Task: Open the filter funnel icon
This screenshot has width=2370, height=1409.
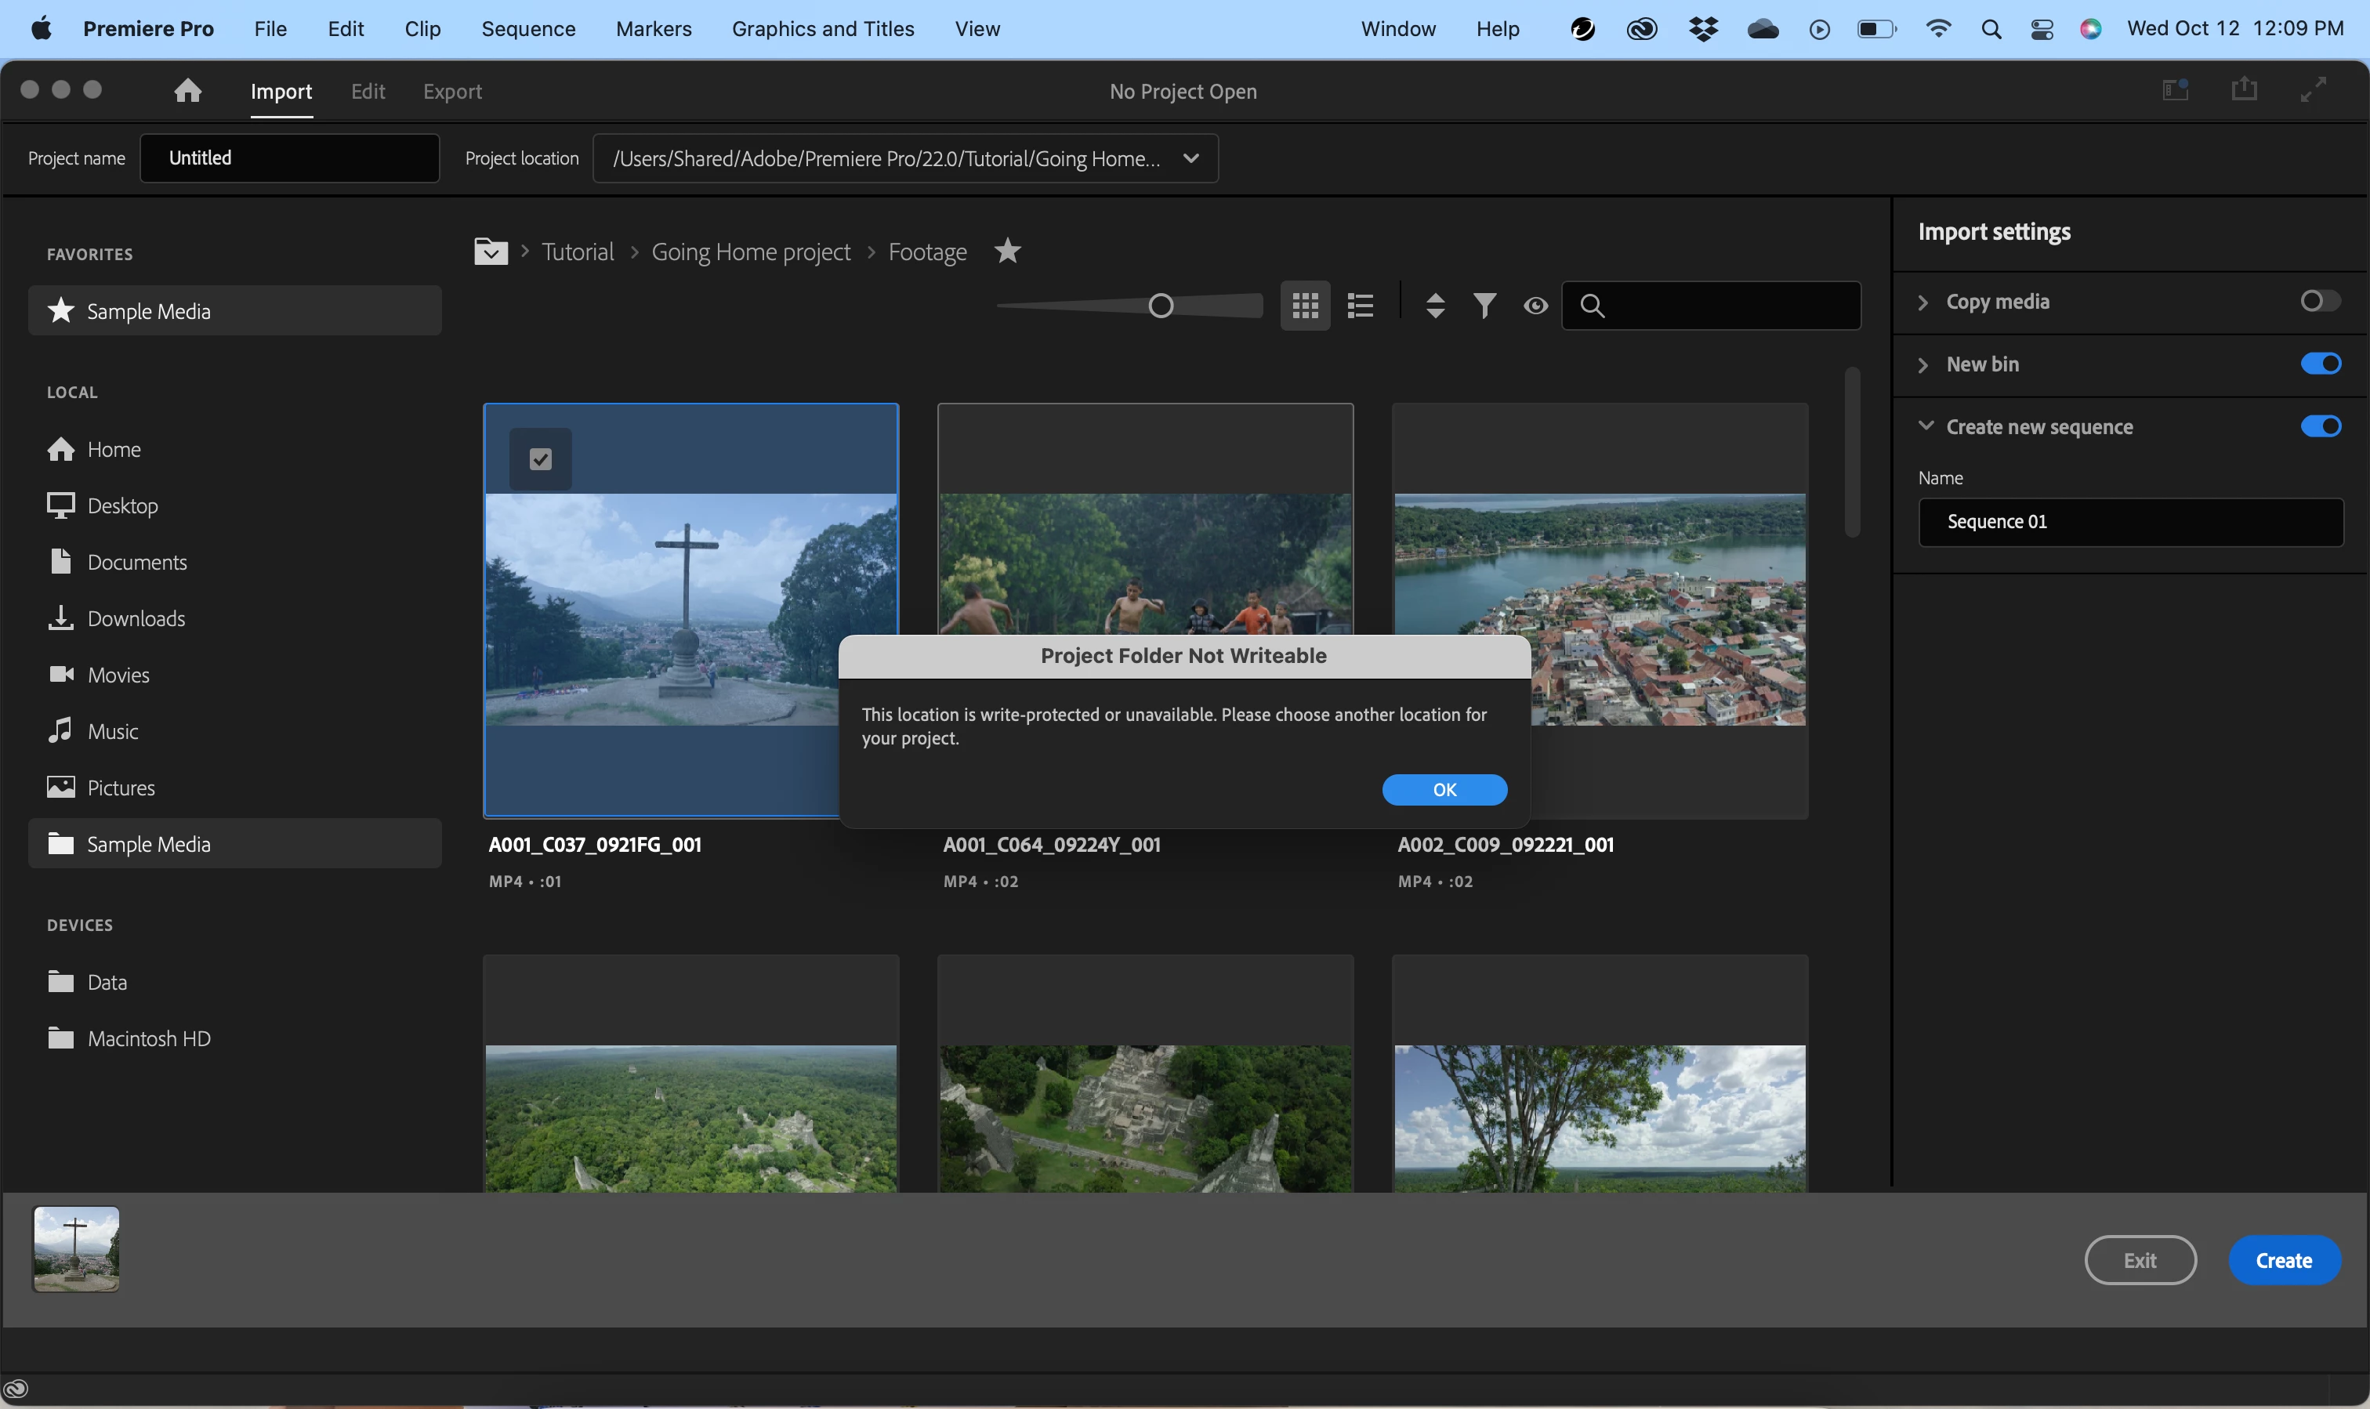Action: (x=1484, y=306)
